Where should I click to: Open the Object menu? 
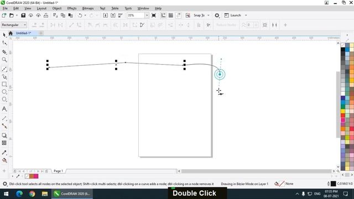coord(56,8)
